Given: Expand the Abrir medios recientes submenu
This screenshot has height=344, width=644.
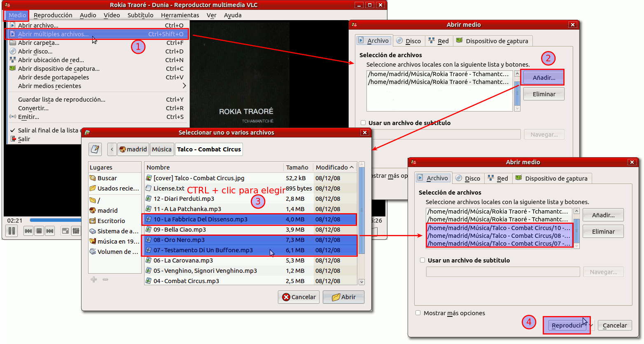Looking at the screenshot, I should (x=98, y=86).
